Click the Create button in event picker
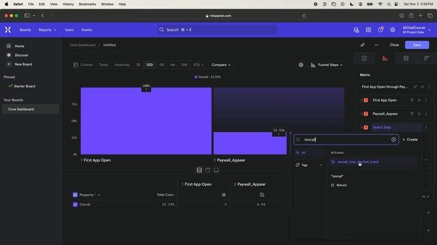 [410, 140]
